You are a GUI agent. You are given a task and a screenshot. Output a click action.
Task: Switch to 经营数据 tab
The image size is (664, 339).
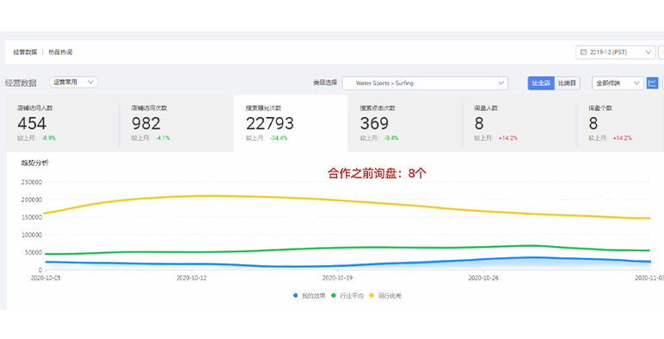point(25,52)
